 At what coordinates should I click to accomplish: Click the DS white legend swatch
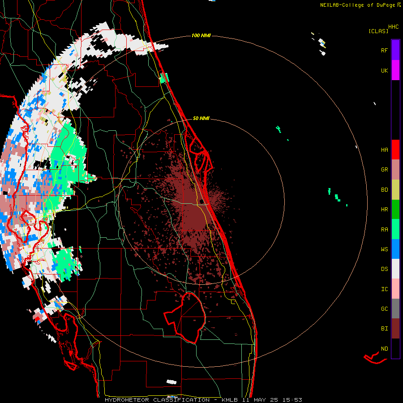(395, 269)
